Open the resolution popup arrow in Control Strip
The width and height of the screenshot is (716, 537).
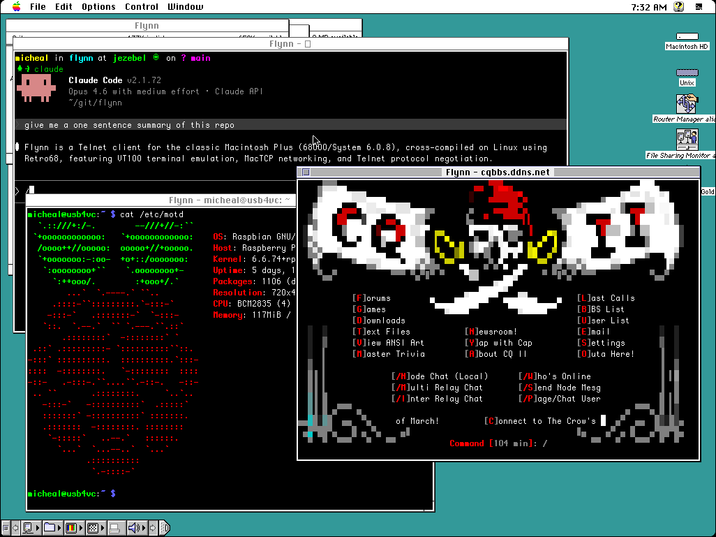point(102,528)
